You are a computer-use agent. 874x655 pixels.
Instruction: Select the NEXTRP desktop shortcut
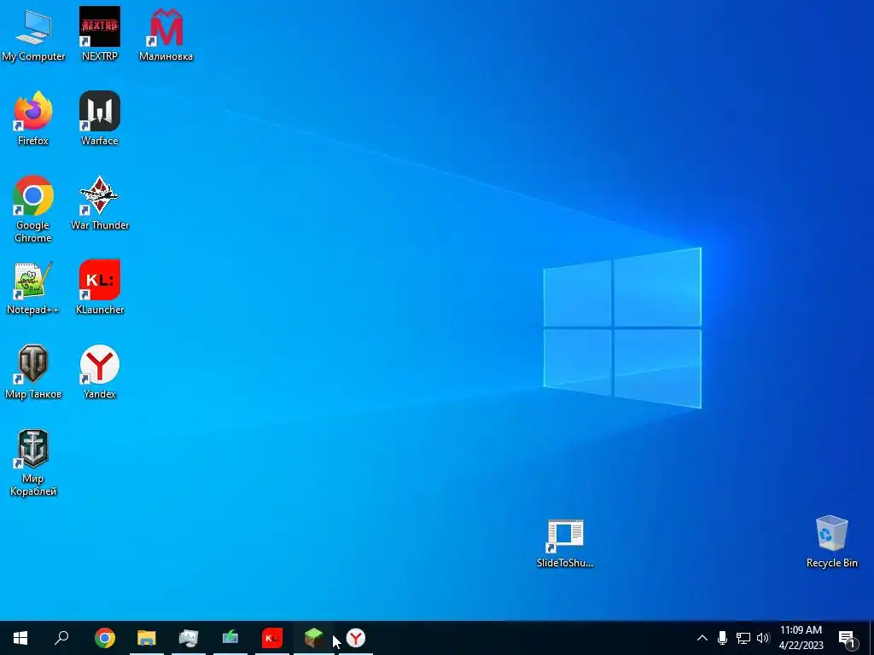pos(100,34)
